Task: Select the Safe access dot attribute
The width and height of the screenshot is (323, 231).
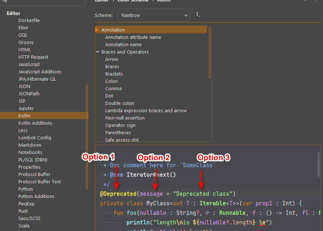Action: [x=122, y=140]
